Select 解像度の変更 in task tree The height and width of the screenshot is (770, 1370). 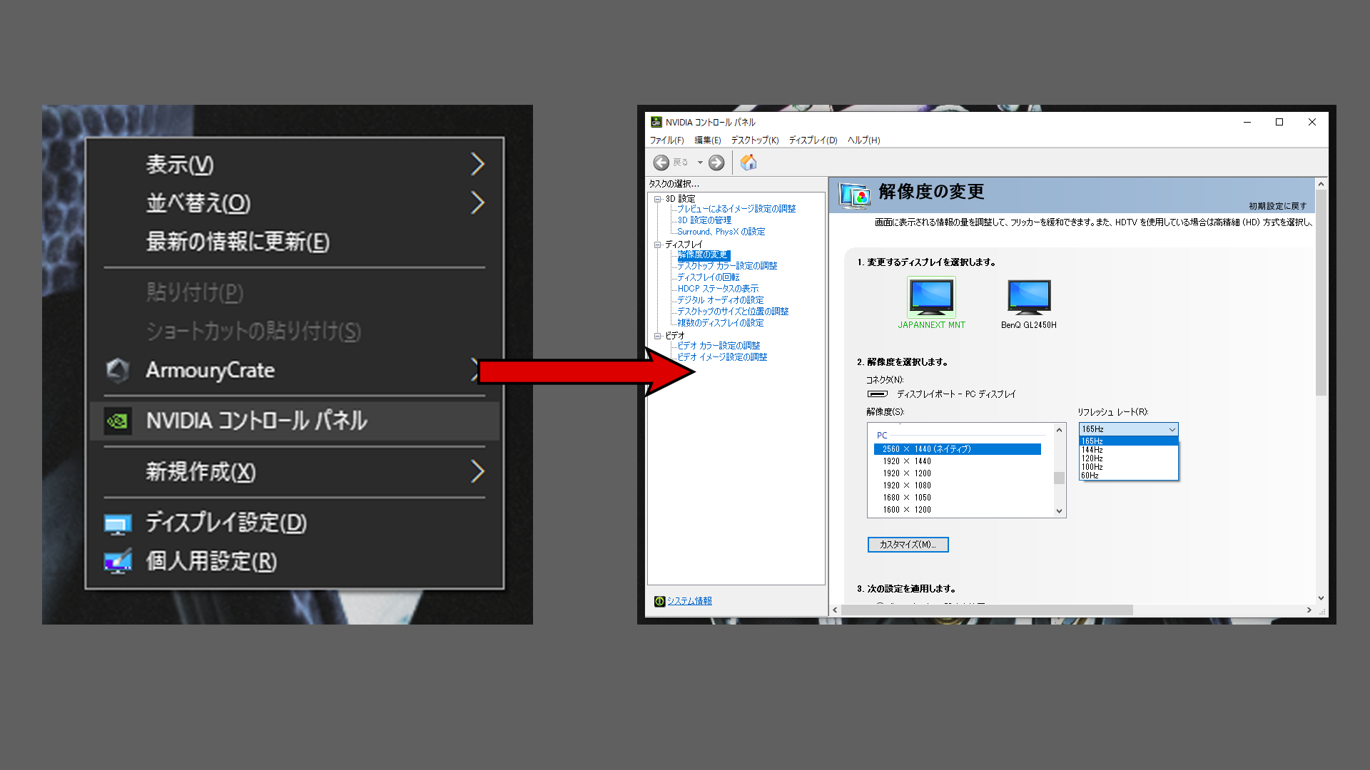[x=704, y=255]
